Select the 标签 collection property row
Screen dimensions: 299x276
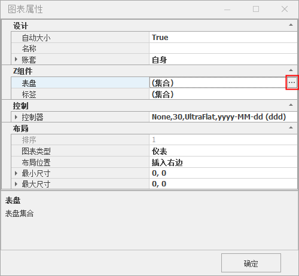coord(154,94)
